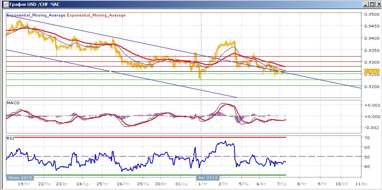This screenshot has width=382, height=190.
Task: Click the 8/Чт date label
Action: pos(302,183)
